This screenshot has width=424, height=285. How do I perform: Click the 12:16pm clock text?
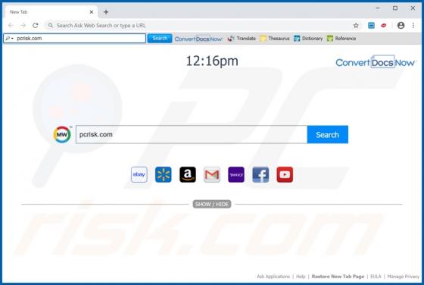pos(212,61)
